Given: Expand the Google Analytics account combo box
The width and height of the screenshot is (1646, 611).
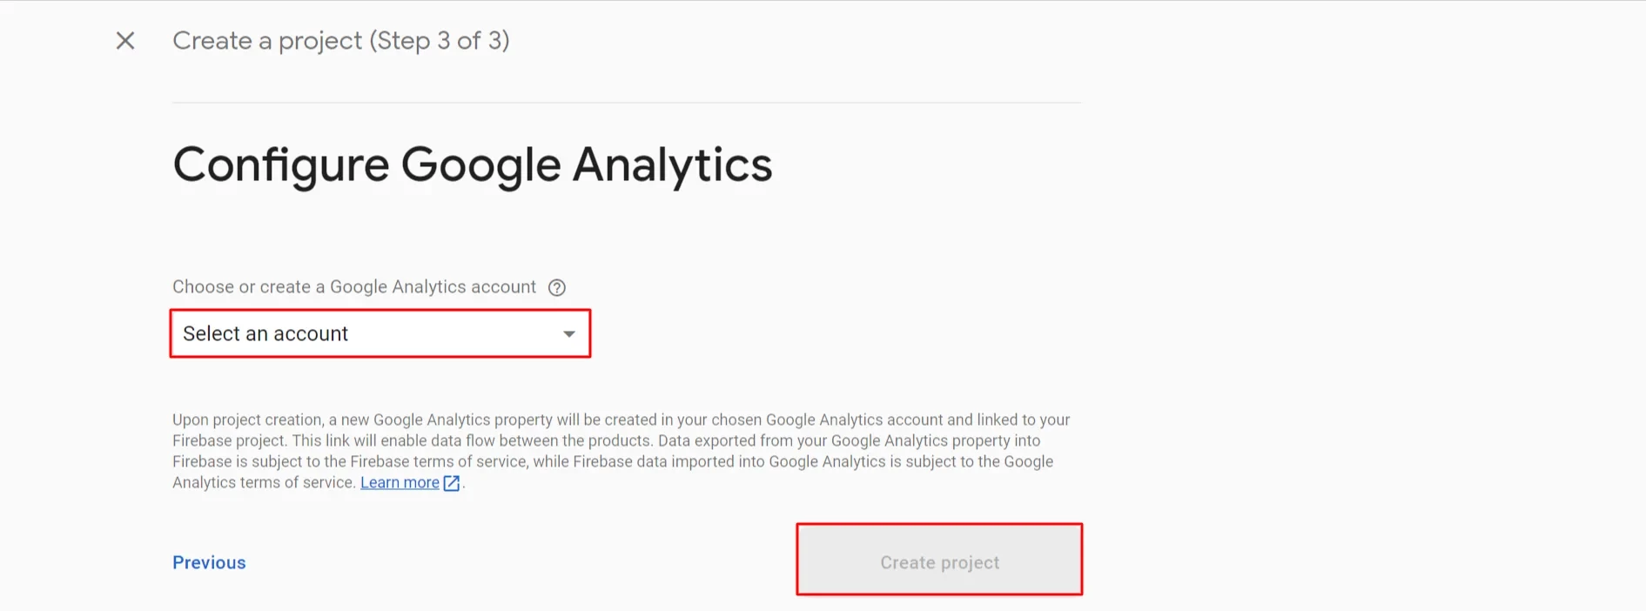Looking at the screenshot, I should point(380,333).
